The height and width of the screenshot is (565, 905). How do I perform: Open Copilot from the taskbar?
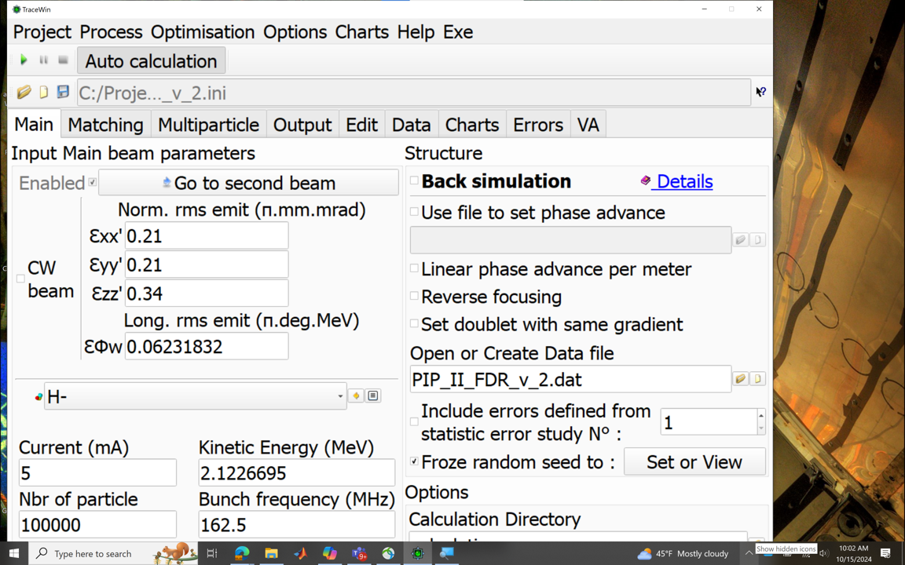pos(330,553)
